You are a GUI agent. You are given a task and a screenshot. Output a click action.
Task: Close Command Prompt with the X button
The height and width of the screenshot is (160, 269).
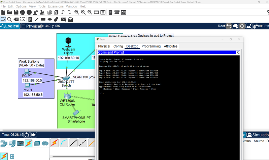(x=237, y=52)
